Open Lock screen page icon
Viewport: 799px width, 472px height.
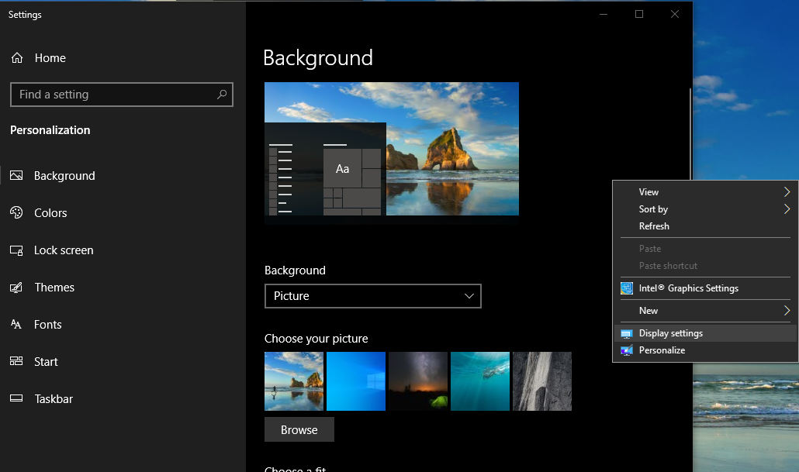(x=16, y=250)
